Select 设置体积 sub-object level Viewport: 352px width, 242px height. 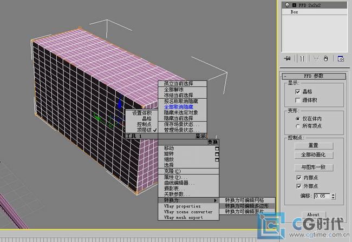click(x=142, y=113)
